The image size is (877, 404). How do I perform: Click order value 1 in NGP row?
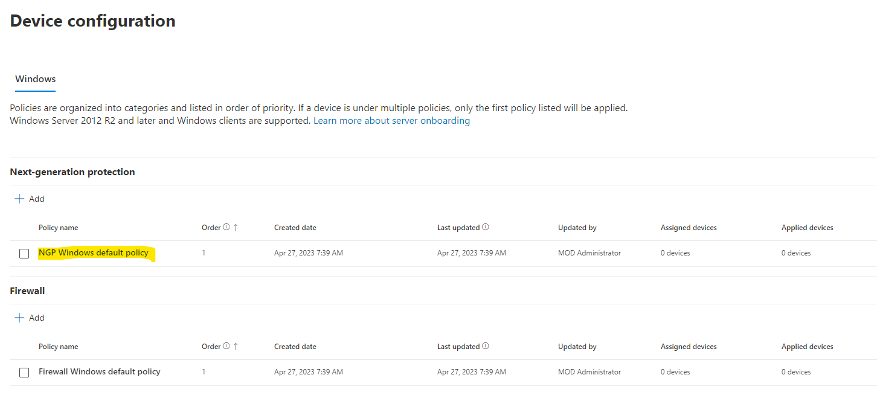pyautogui.click(x=204, y=253)
